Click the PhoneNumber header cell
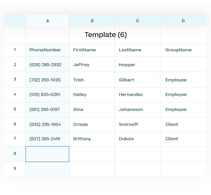This screenshot has width=211, height=195. (45, 50)
